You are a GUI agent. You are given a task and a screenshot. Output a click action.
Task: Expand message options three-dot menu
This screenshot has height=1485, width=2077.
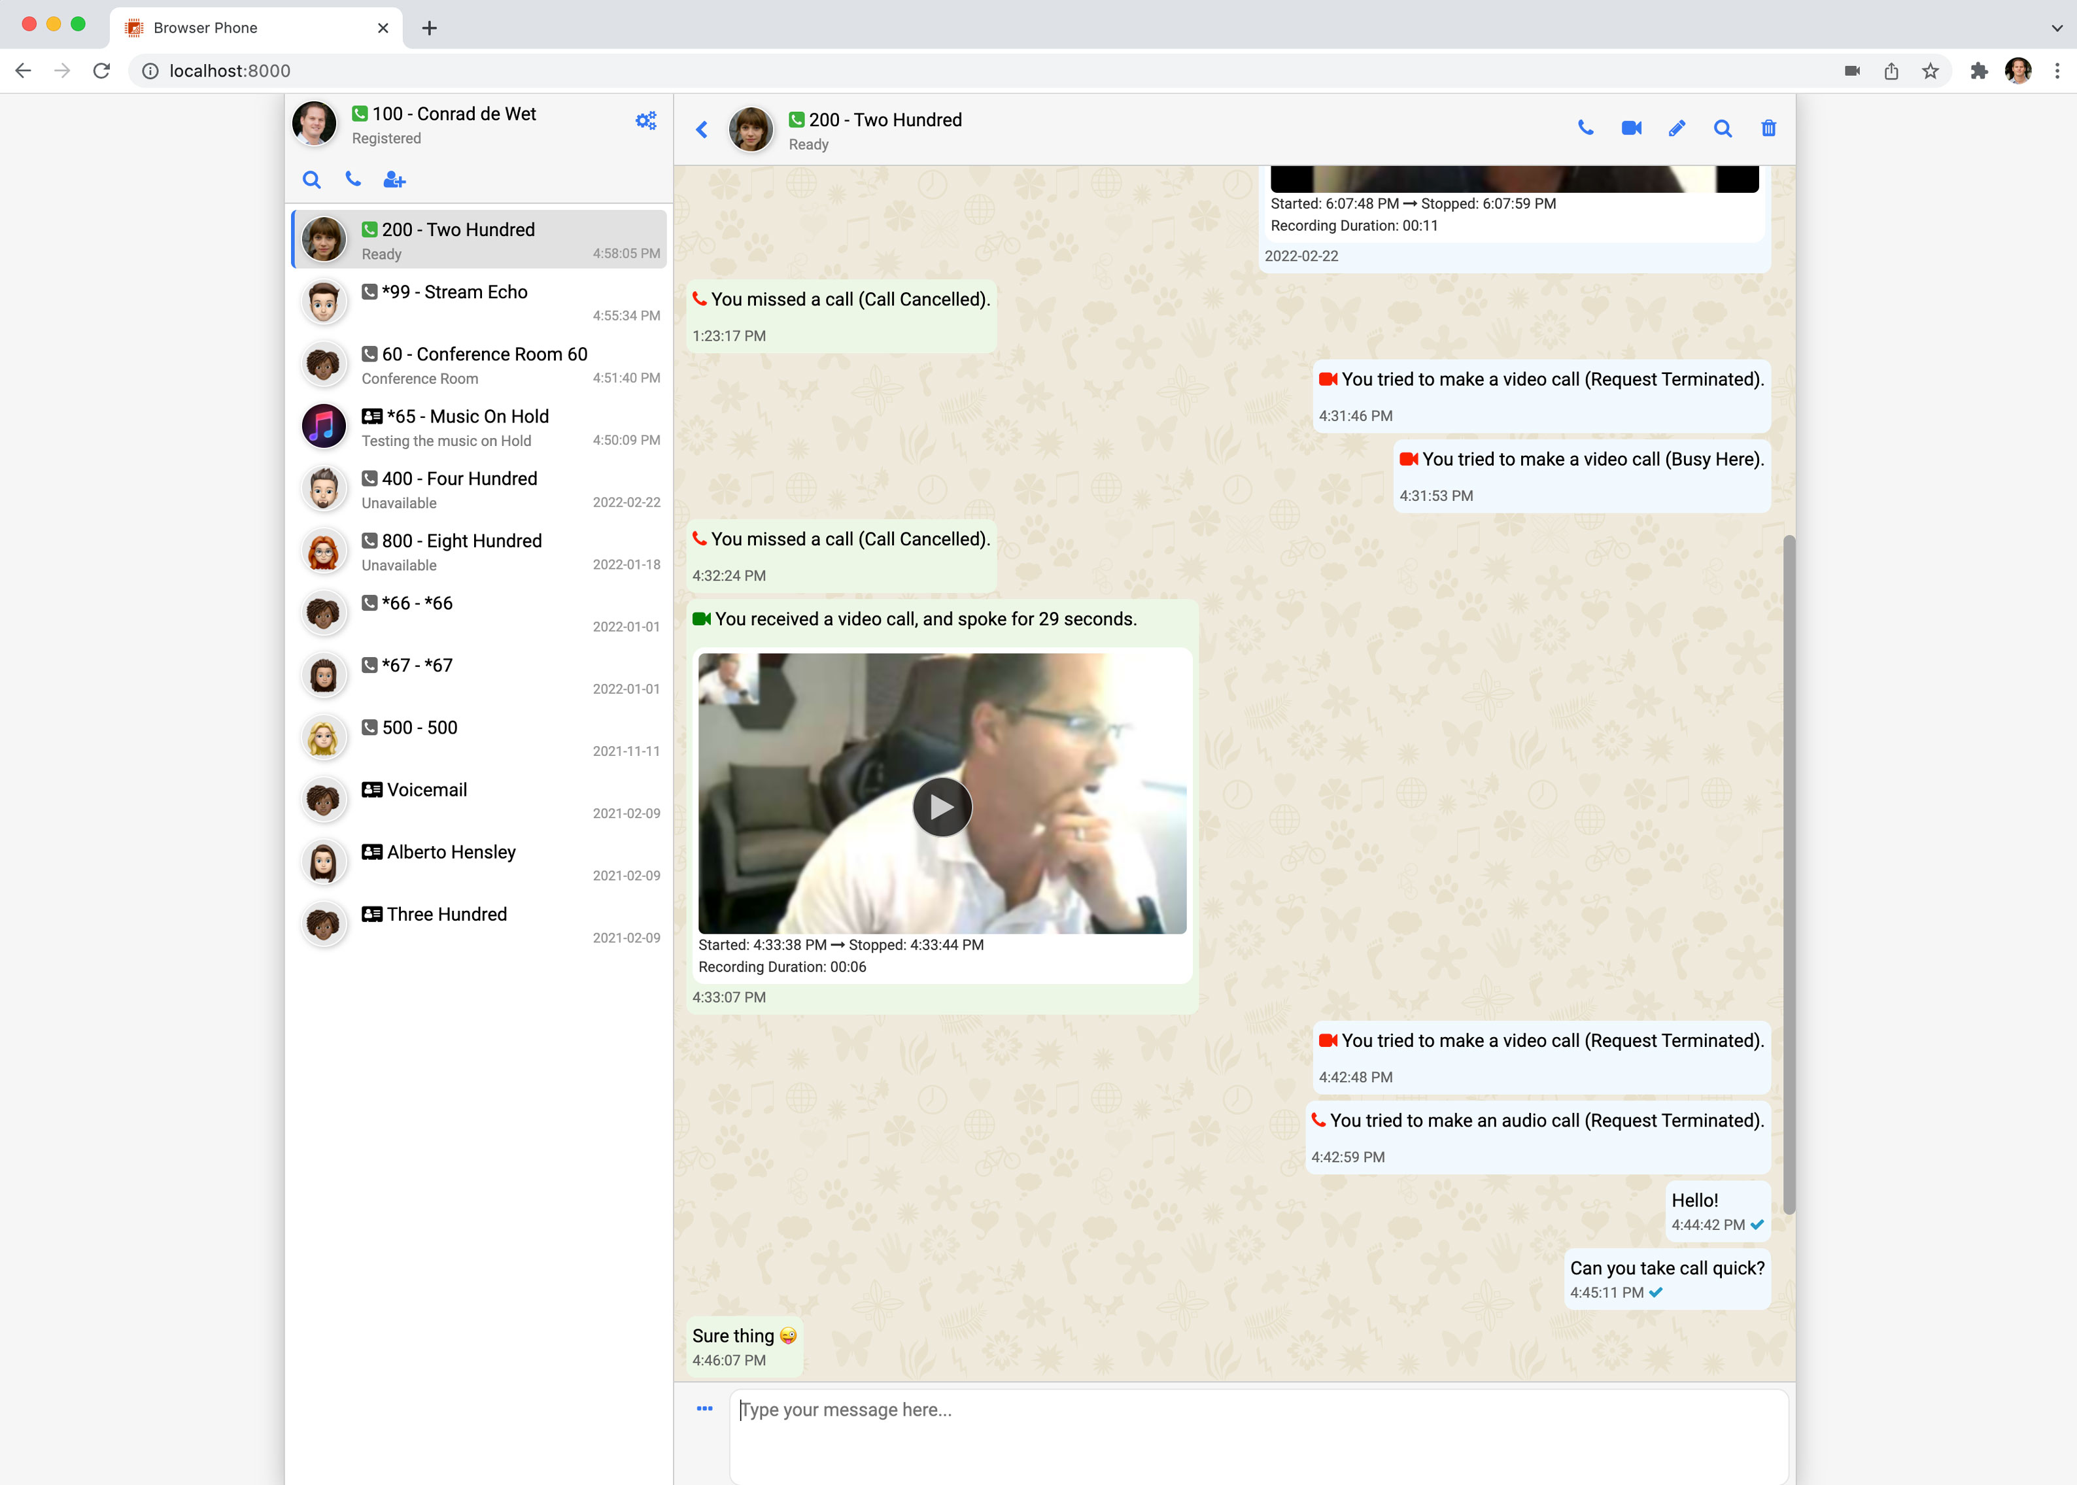[704, 1408]
